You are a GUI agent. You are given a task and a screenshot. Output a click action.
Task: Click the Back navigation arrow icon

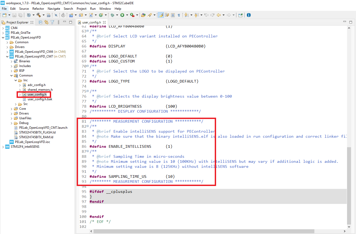pos(218,15)
